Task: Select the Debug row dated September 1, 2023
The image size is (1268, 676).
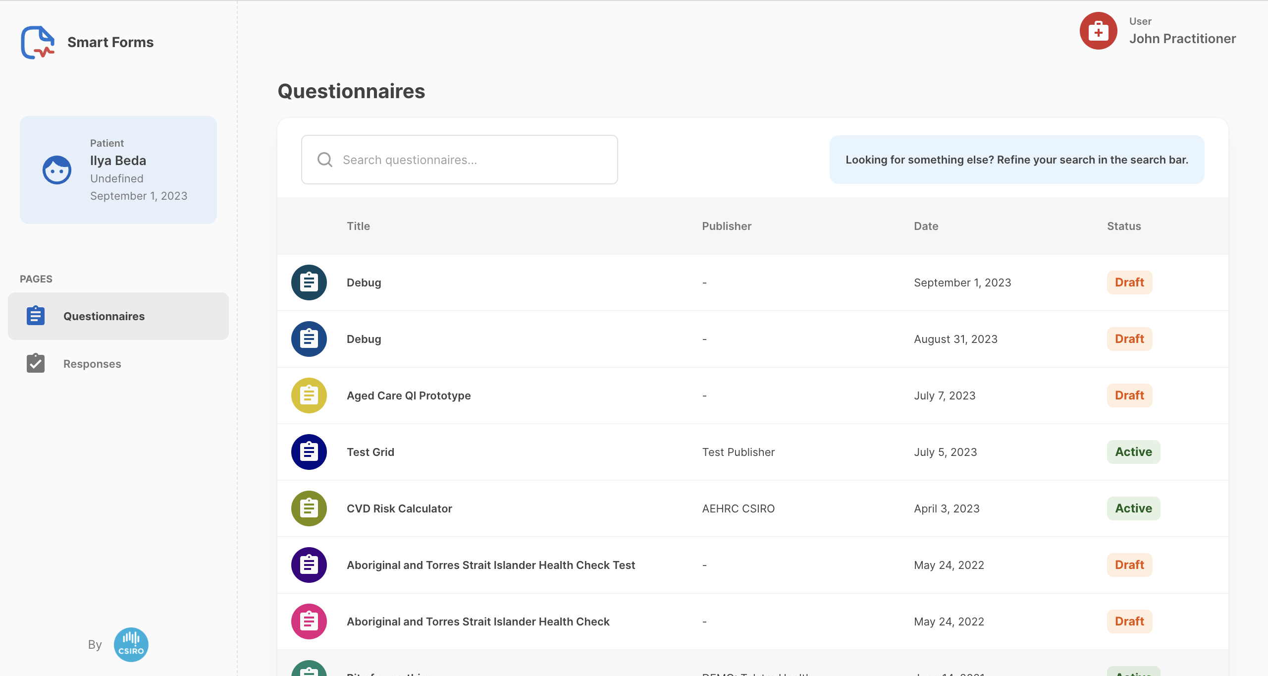Action: 545,282
